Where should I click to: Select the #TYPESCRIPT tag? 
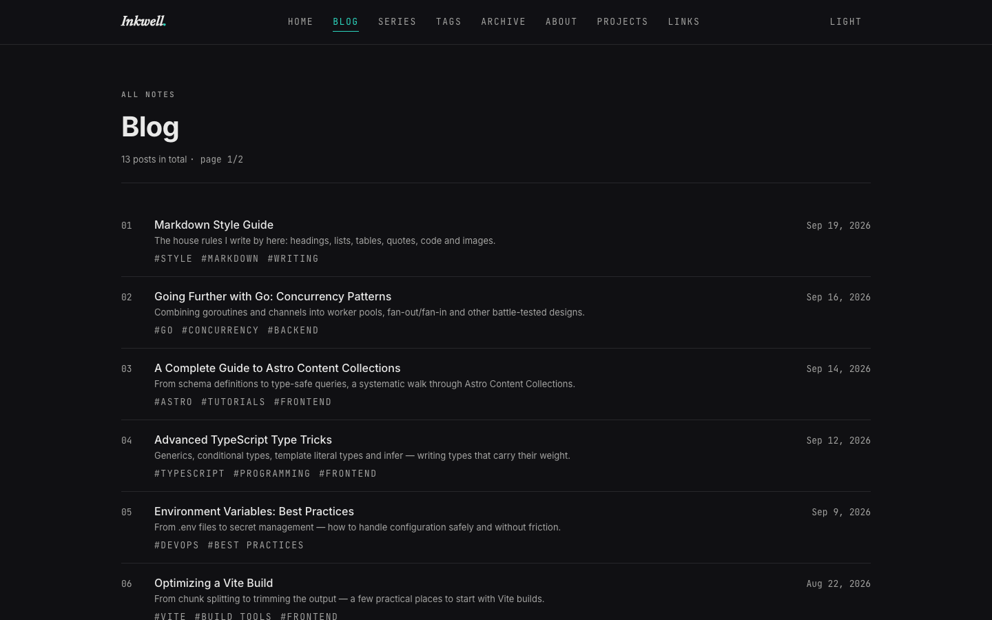(x=189, y=474)
